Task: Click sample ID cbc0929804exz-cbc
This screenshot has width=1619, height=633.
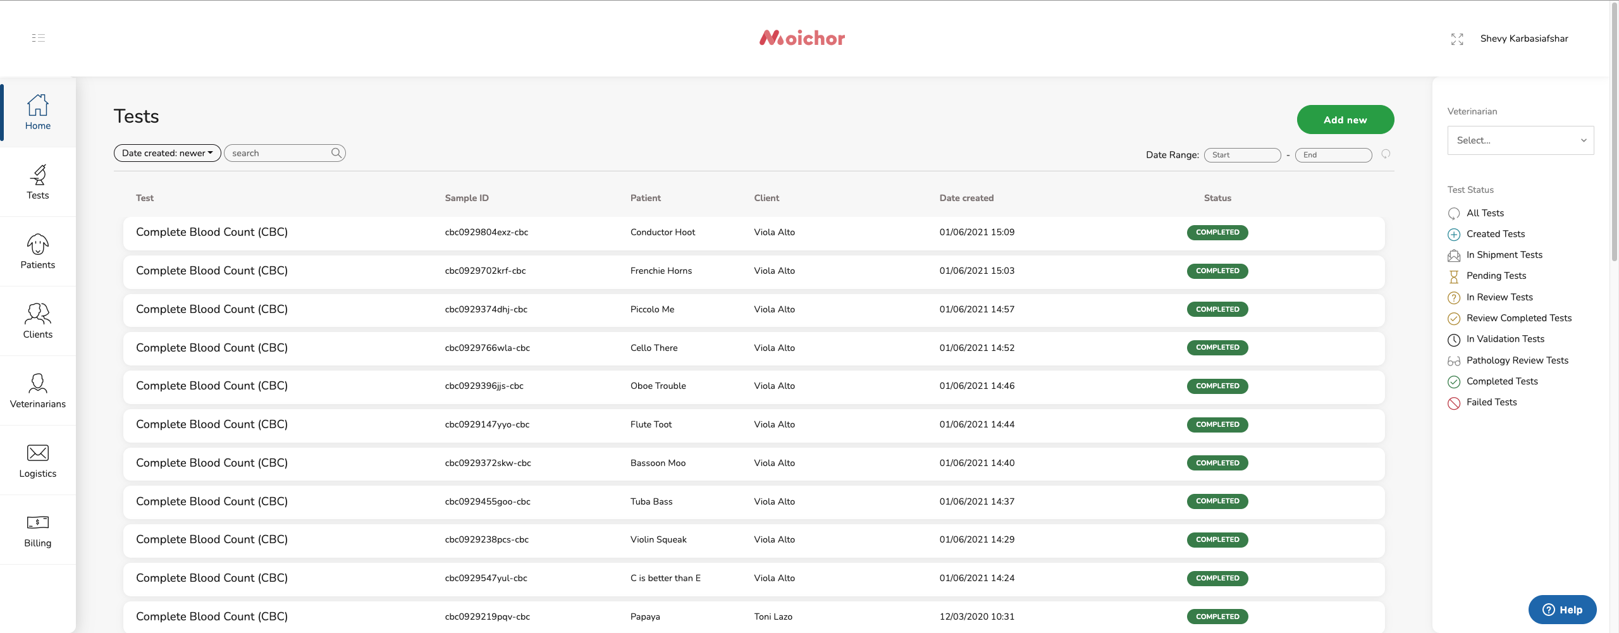Action: [486, 232]
